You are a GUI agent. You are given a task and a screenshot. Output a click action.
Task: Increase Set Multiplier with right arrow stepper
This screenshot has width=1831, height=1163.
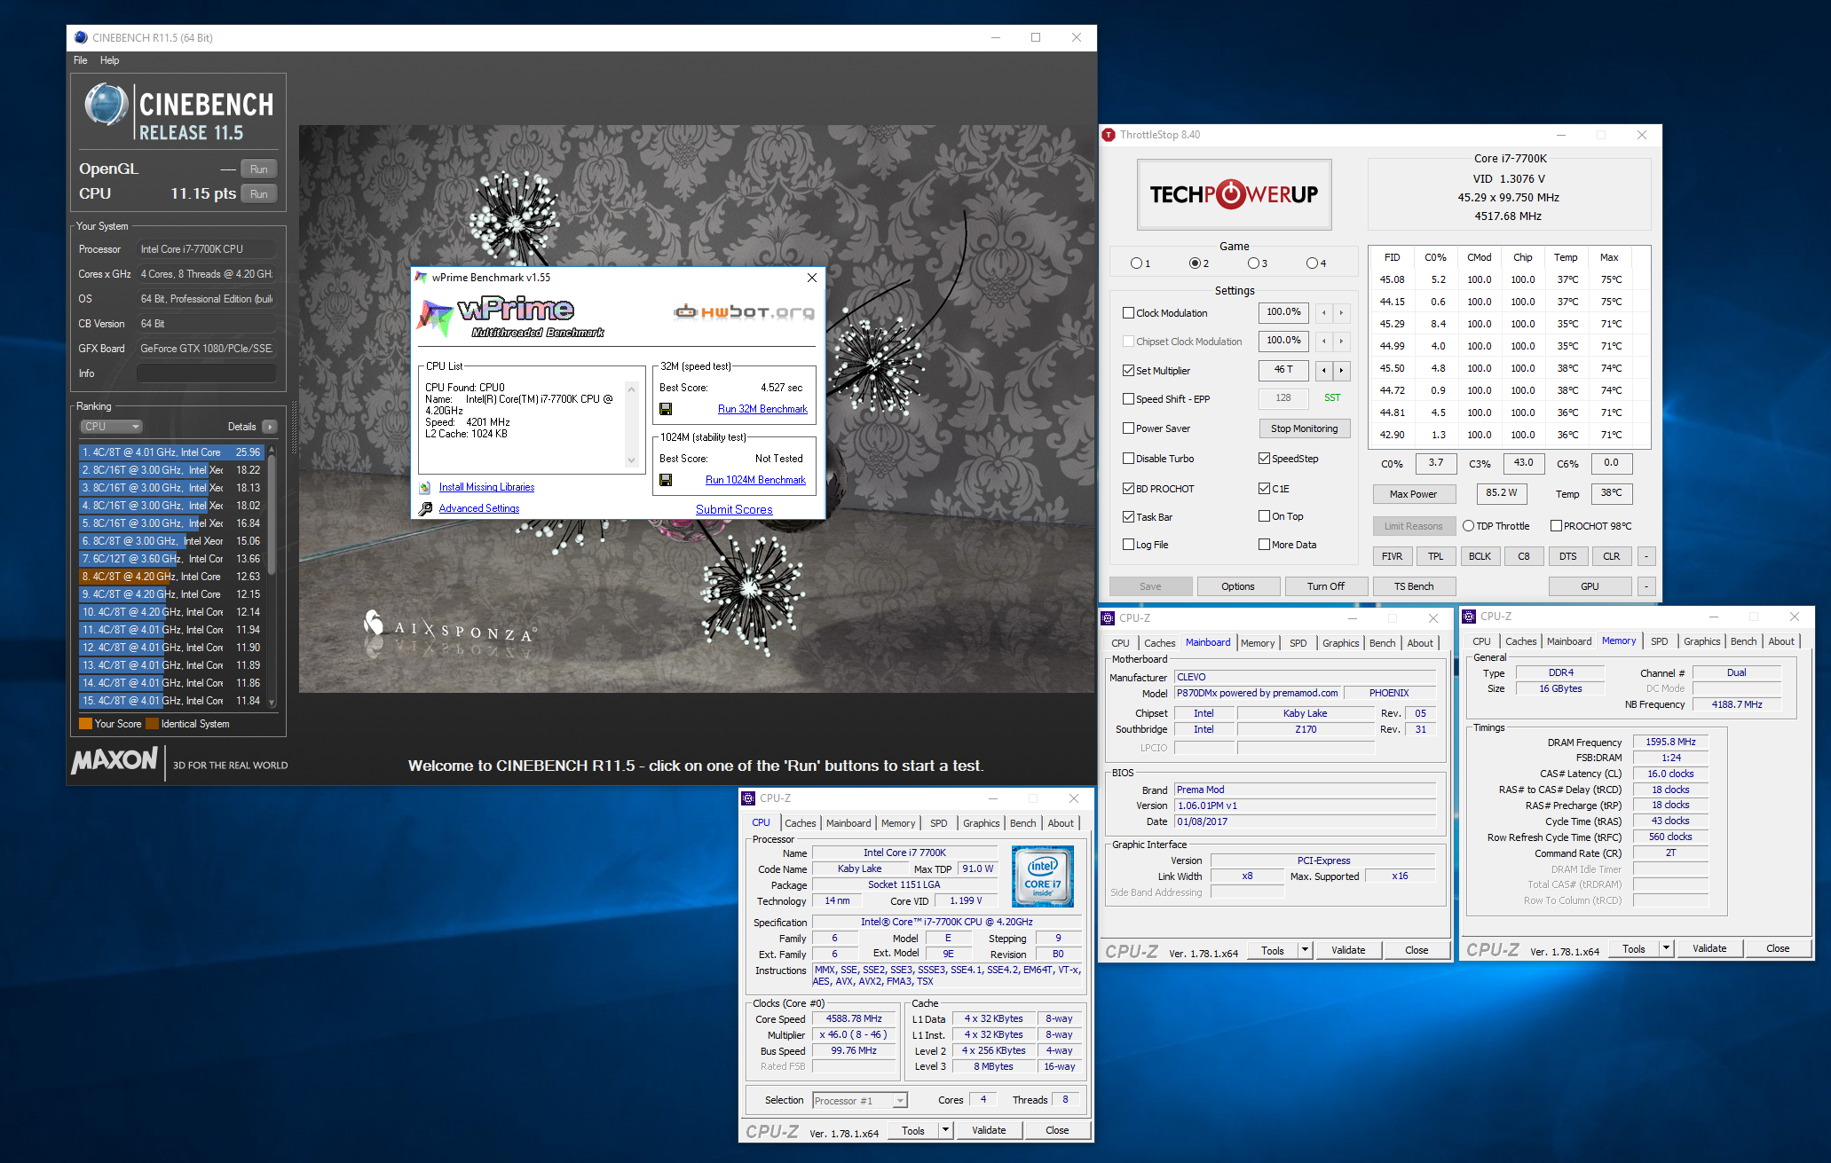(1341, 370)
